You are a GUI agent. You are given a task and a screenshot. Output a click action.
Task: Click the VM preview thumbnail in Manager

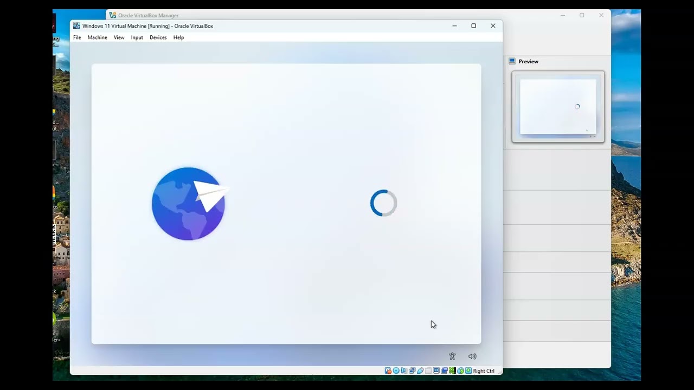[x=558, y=107]
